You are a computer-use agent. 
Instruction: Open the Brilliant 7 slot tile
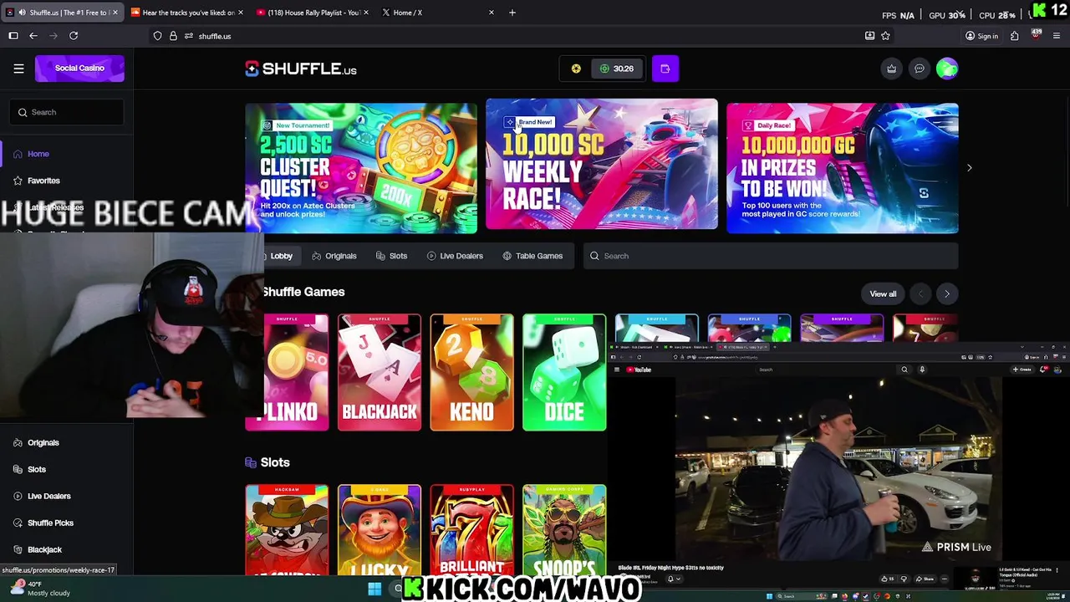click(471, 530)
